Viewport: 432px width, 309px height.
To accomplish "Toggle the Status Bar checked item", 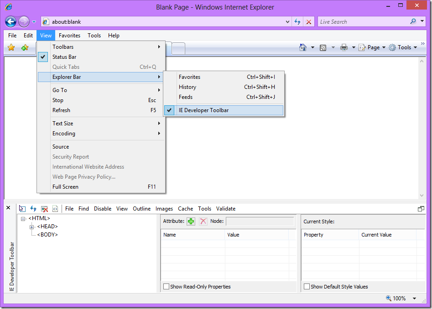I will (101, 57).
